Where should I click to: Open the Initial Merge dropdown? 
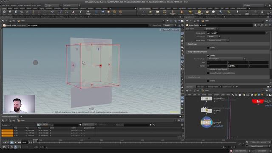pos(218,40)
